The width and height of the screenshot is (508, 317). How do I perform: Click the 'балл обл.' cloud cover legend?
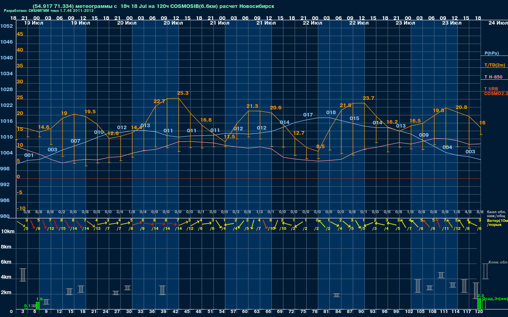coord(496,212)
